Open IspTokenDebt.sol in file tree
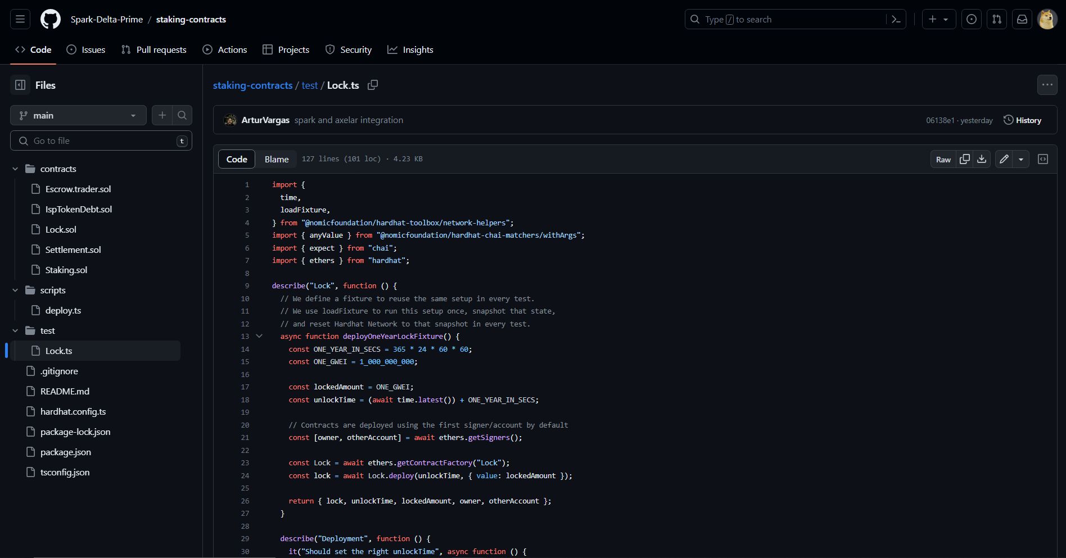 (x=79, y=209)
